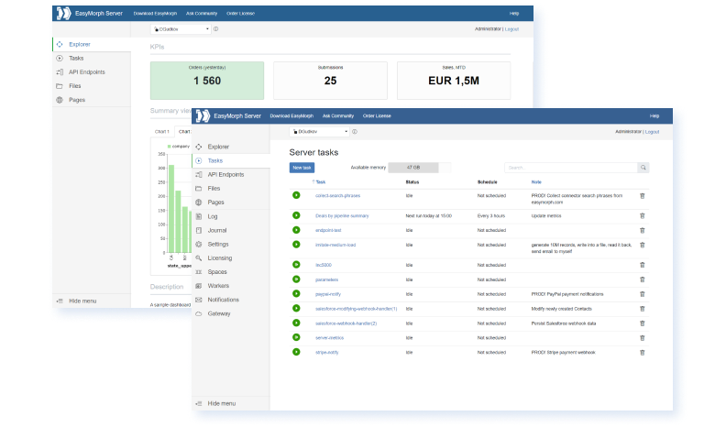
Task: Click the trash icon for endpoint-test
Action: [x=643, y=230]
